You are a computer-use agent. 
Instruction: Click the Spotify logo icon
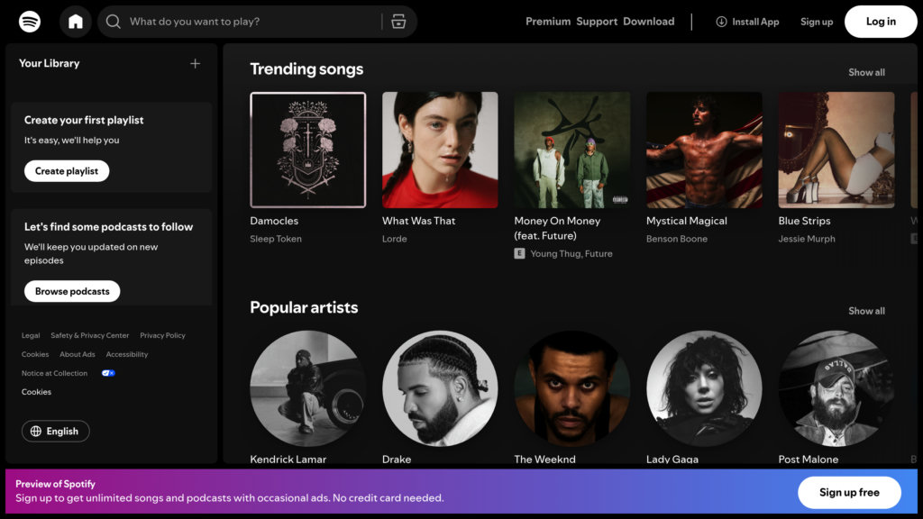(29, 21)
